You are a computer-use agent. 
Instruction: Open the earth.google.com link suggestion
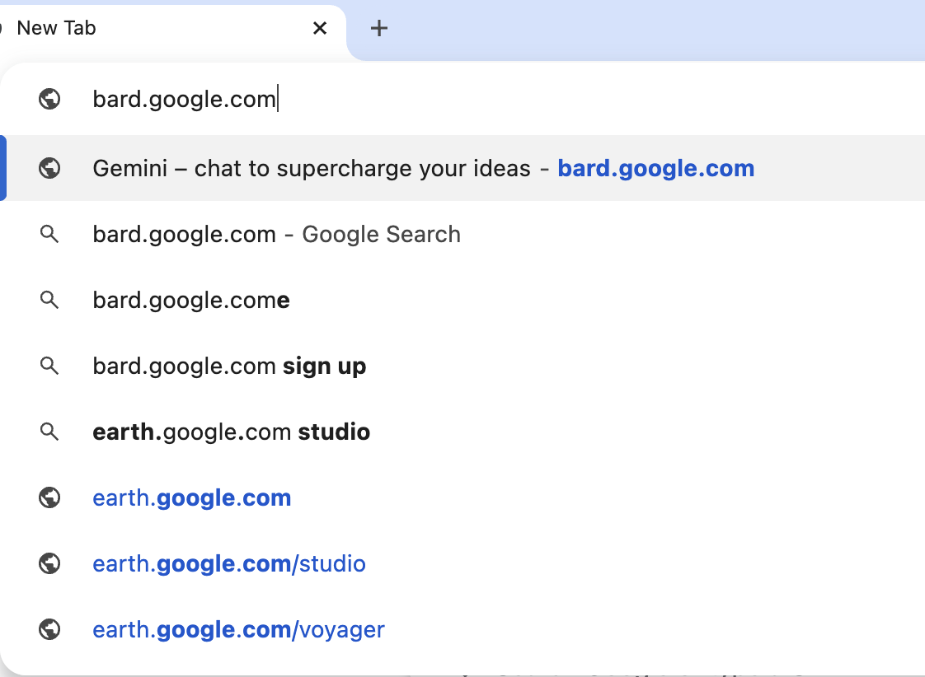tap(462, 498)
